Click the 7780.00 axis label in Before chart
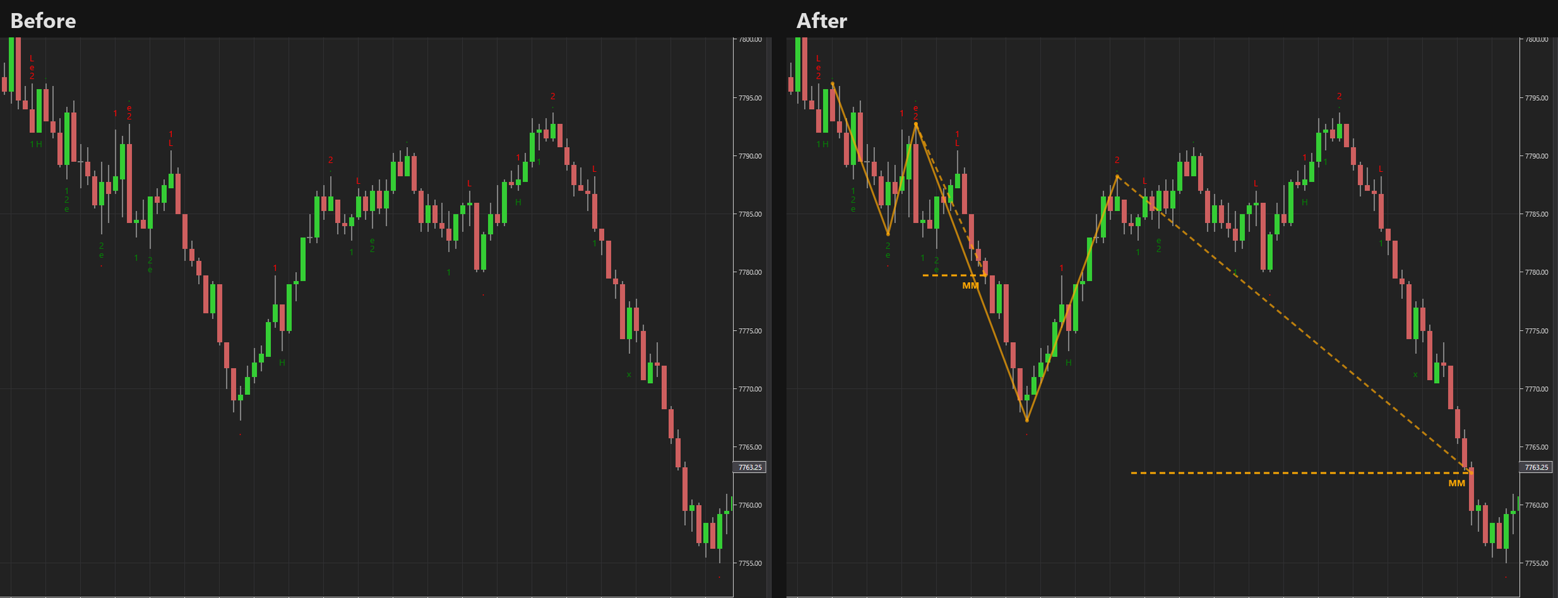Screen dimensions: 1558x598 [x=750, y=272]
